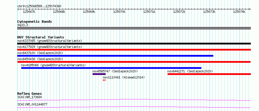Select the 9q33.3 band label
259x111 pixels.
coord(23,25)
